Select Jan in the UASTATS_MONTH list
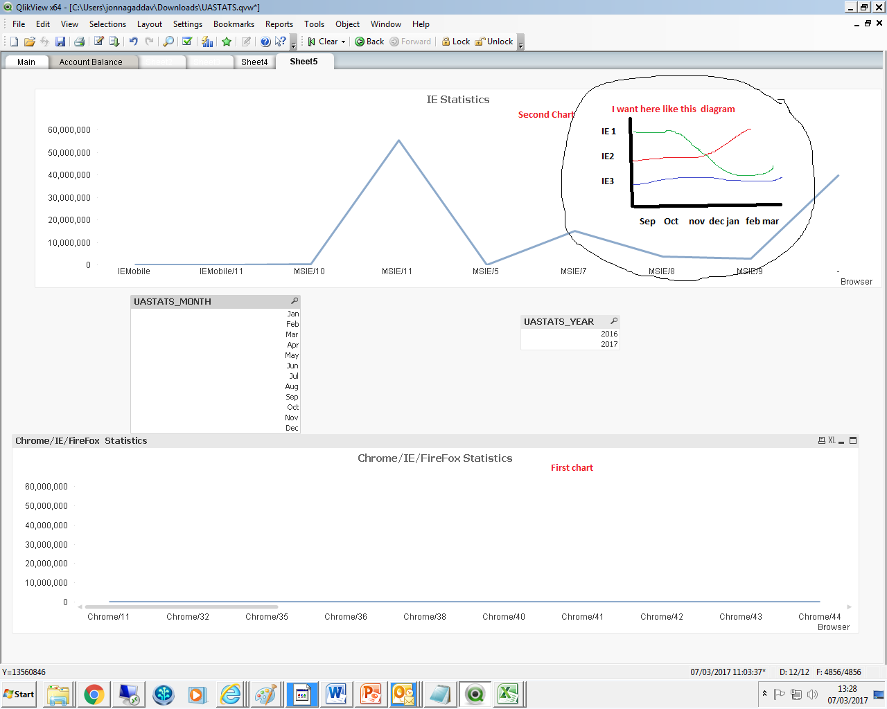 click(215, 314)
